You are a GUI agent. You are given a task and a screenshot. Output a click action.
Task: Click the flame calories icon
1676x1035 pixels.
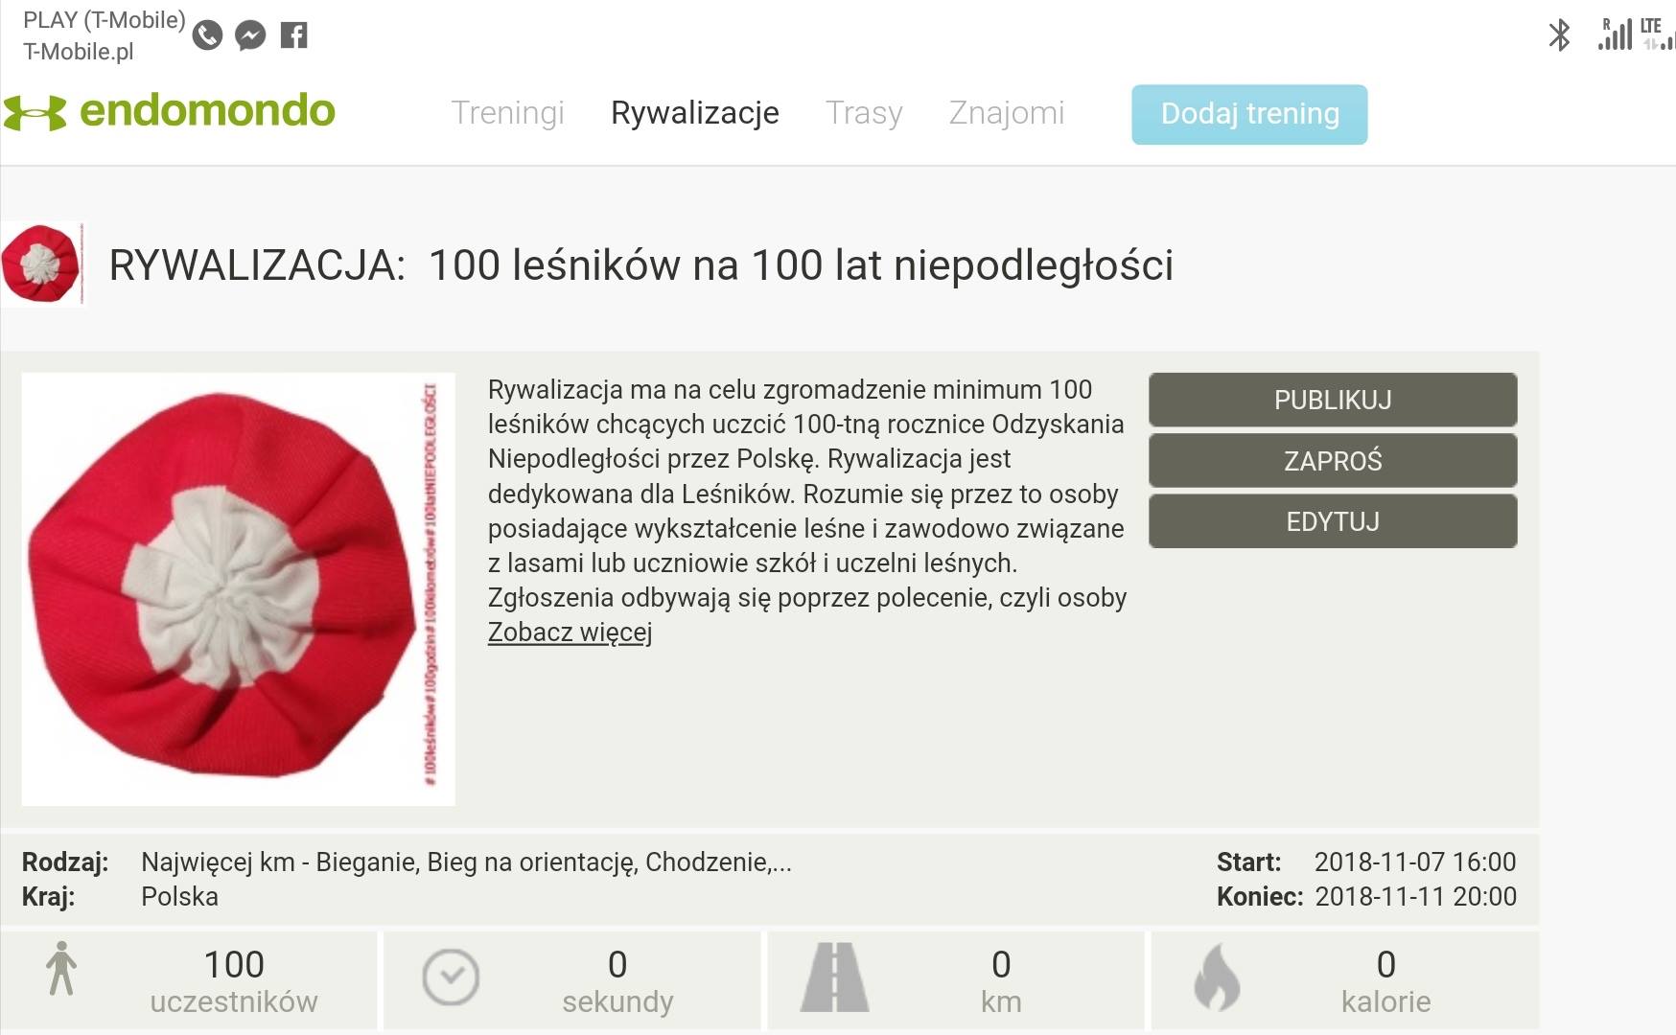(x=1217, y=977)
